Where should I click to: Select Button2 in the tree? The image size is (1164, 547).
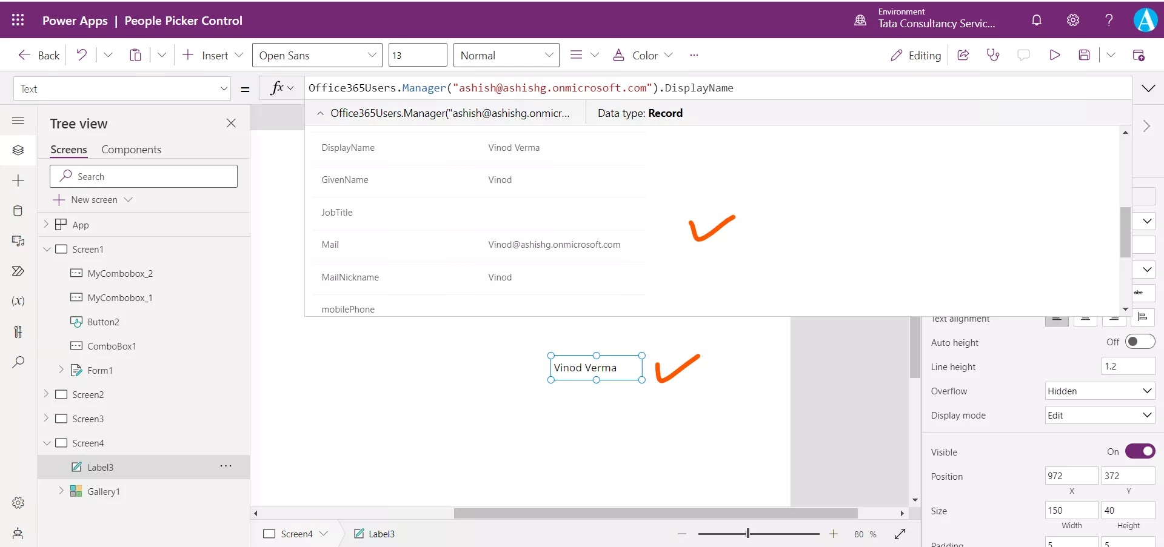point(103,322)
